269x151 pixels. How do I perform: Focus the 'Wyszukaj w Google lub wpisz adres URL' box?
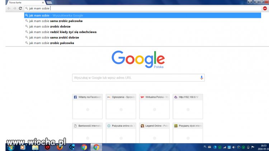click(x=138, y=78)
